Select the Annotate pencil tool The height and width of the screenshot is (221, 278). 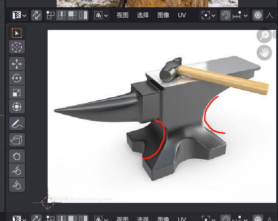coord(17,123)
